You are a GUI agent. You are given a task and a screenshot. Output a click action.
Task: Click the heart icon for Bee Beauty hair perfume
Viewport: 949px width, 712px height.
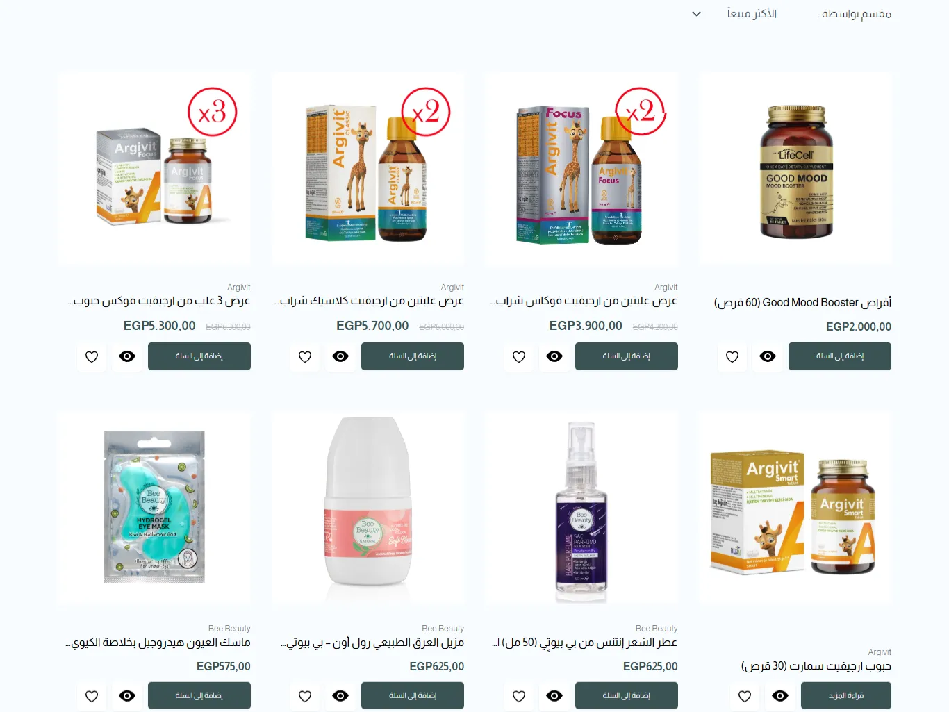click(519, 696)
